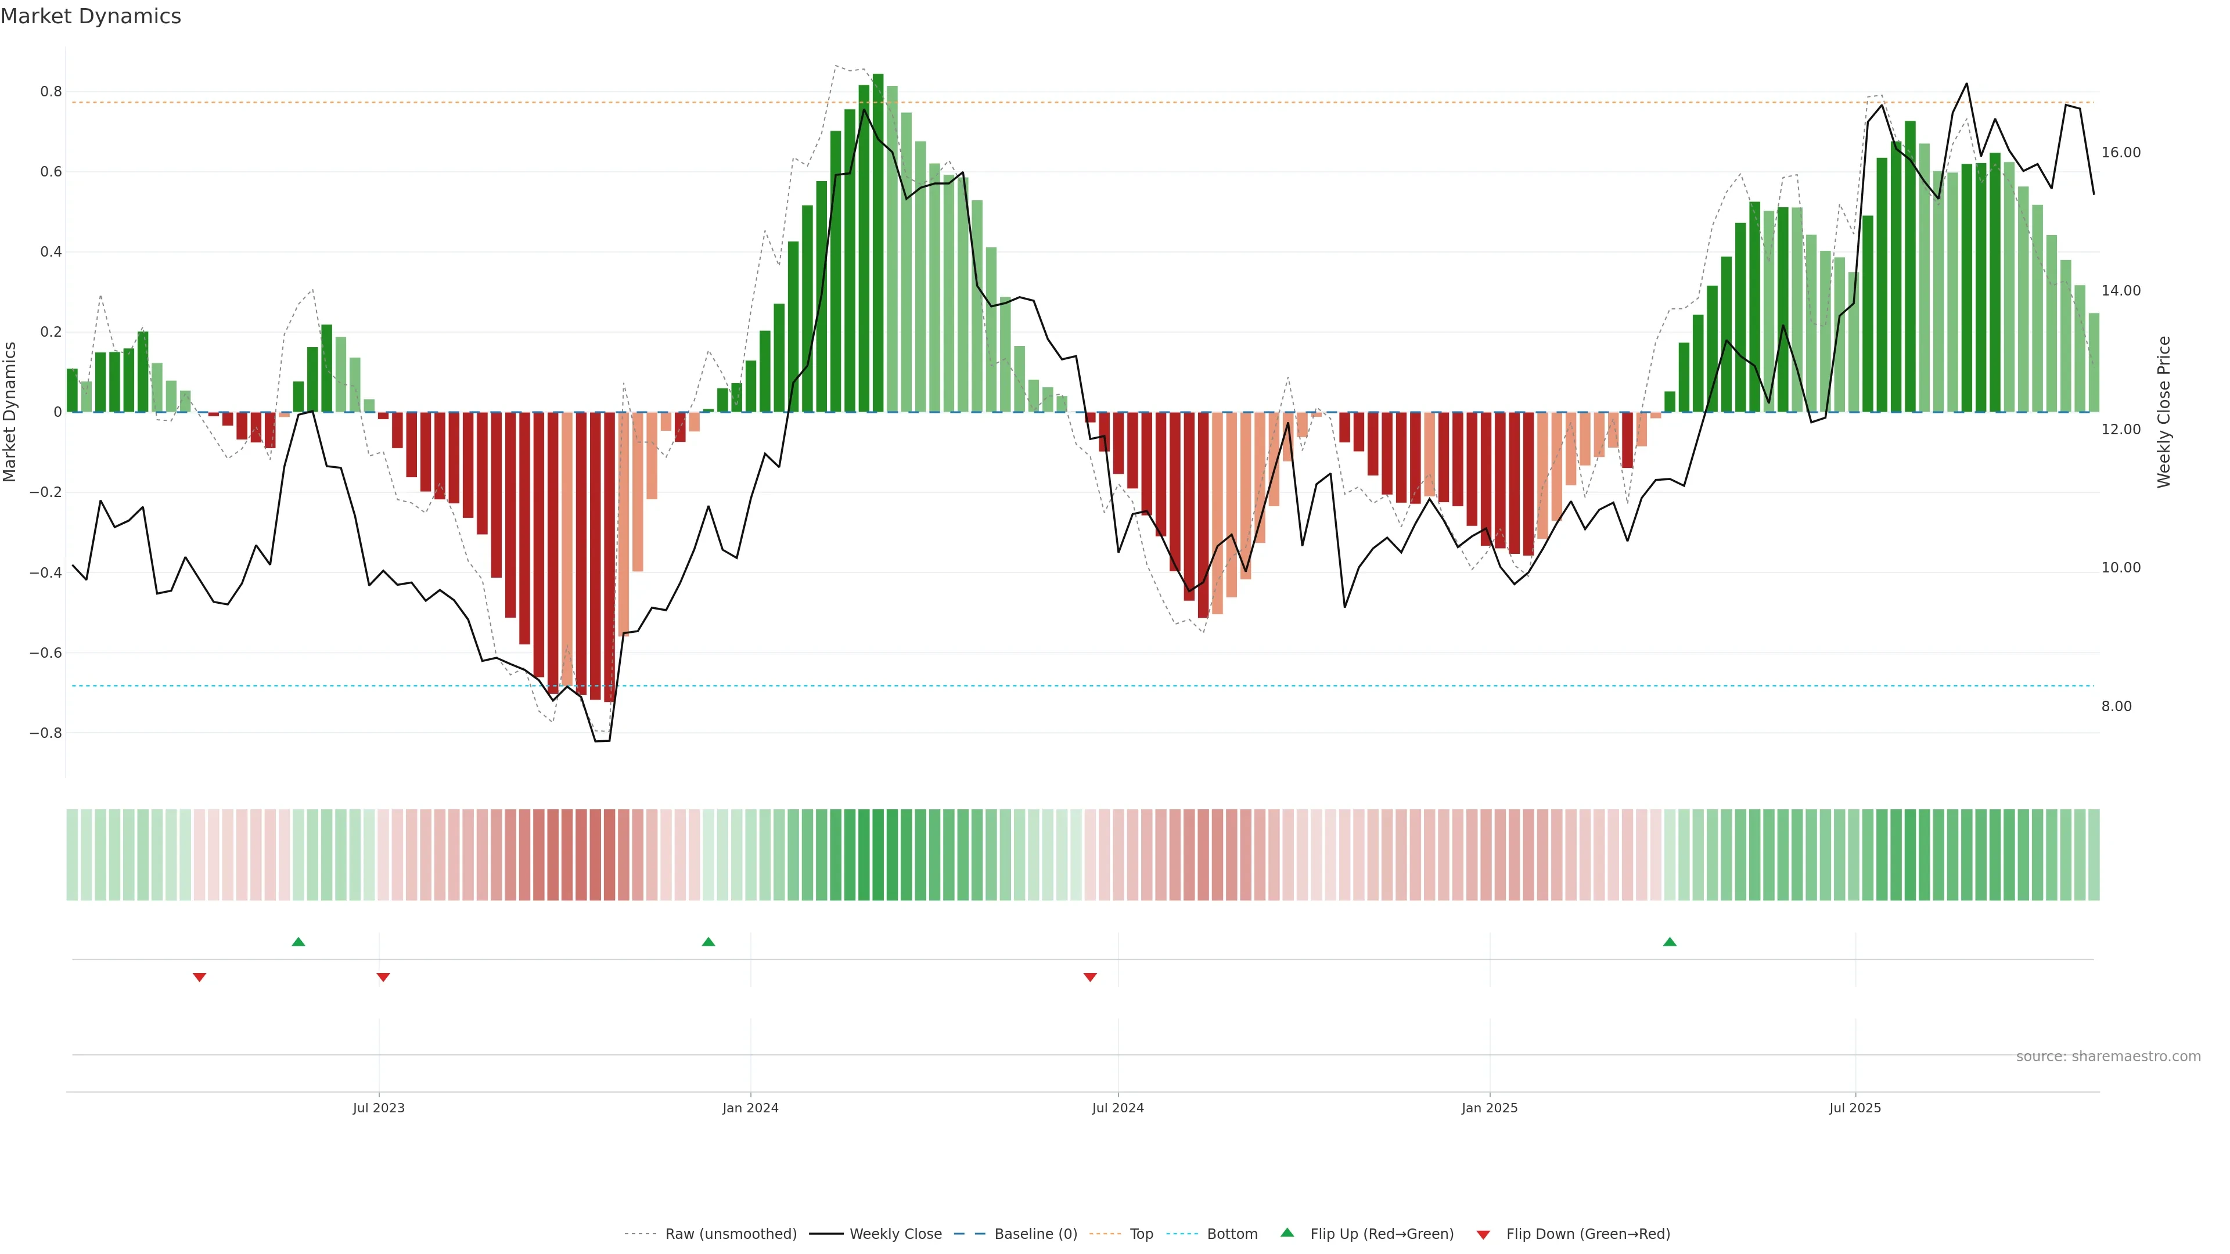Click the Market Dynamics chart title

91,16
